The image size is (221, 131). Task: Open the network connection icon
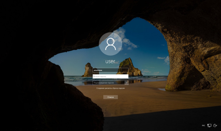click(x=209, y=126)
